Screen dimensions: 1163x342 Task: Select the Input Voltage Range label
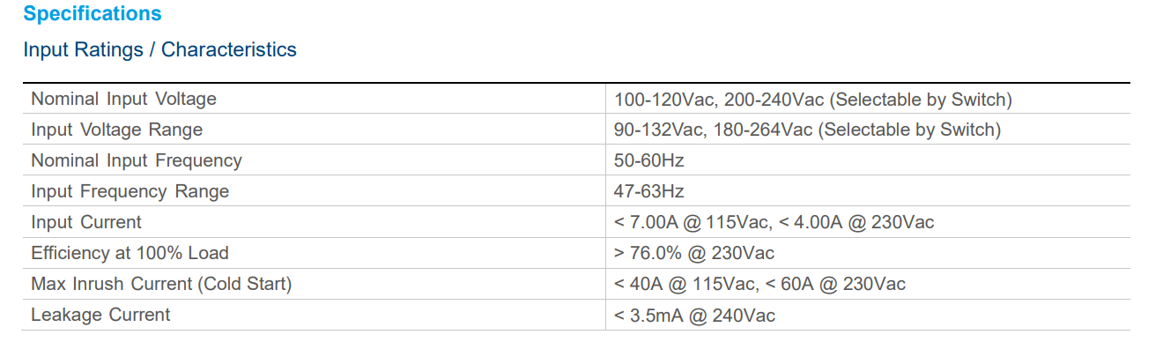pos(116,130)
